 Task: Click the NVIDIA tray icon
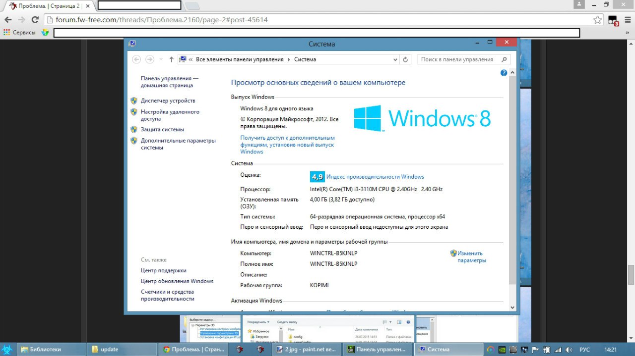click(x=502, y=350)
